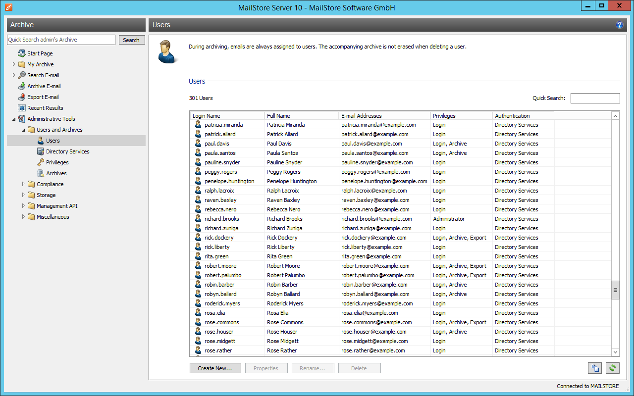Sort by Authentication column header
The image size is (634, 396).
coord(523,116)
